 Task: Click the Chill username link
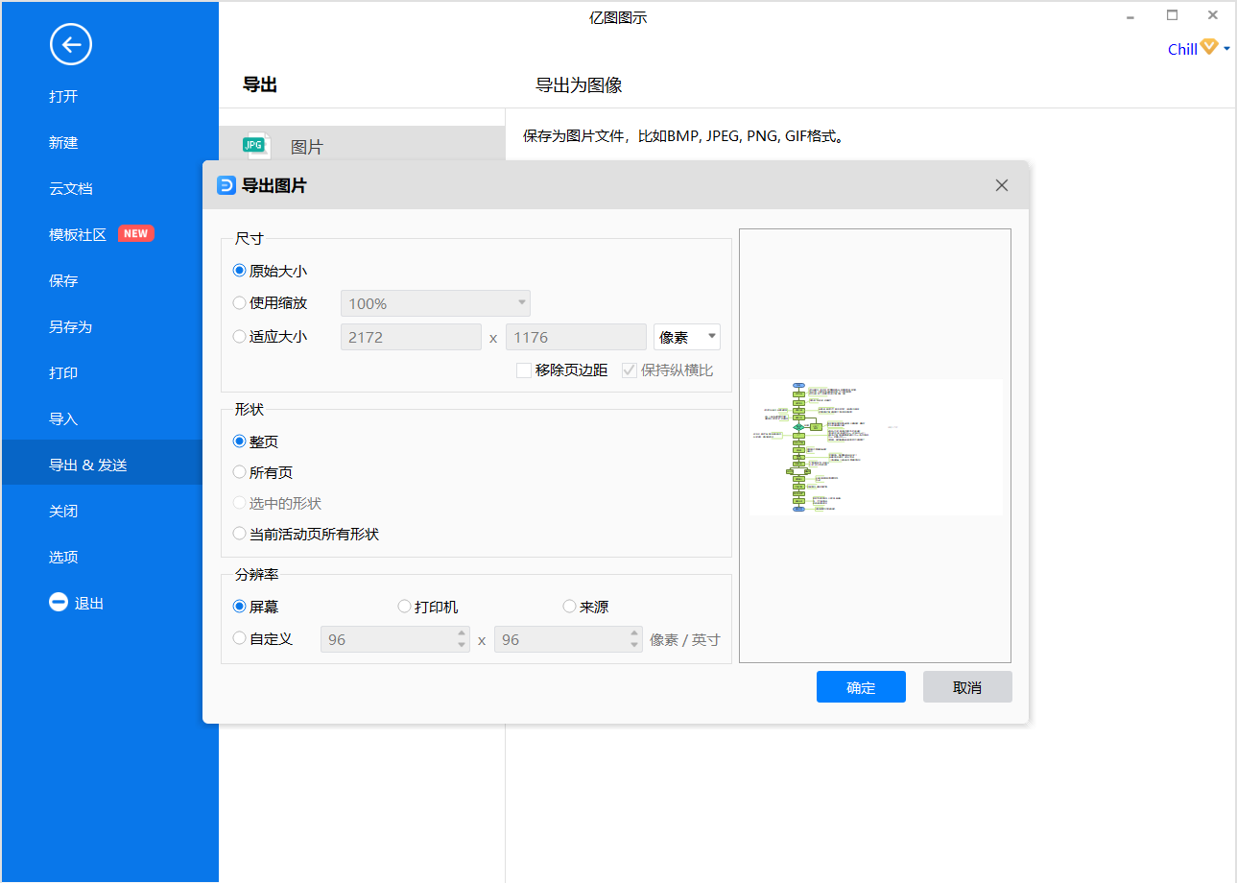click(x=1182, y=49)
